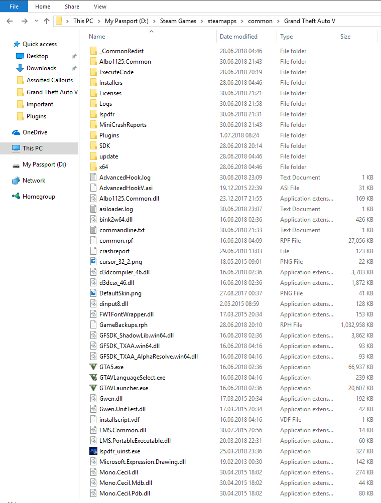Image resolution: width=381 pixels, height=503 pixels.
Task: Select the lspdfr_uinst.exe icon
Action: (93, 451)
